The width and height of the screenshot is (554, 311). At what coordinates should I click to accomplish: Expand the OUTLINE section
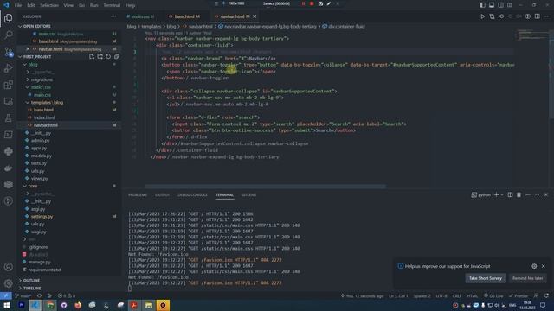pyautogui.click(x=68, y=280)
